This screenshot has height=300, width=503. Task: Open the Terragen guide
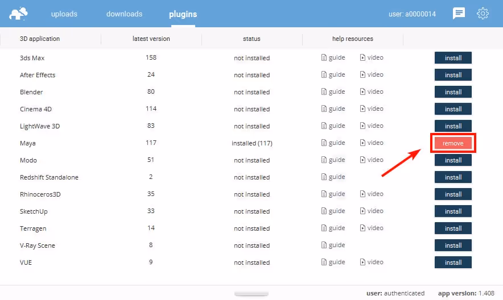(x=333, y=228)
